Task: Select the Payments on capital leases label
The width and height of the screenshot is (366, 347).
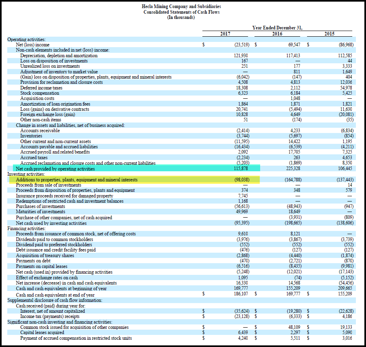Action: click(42, 266)
